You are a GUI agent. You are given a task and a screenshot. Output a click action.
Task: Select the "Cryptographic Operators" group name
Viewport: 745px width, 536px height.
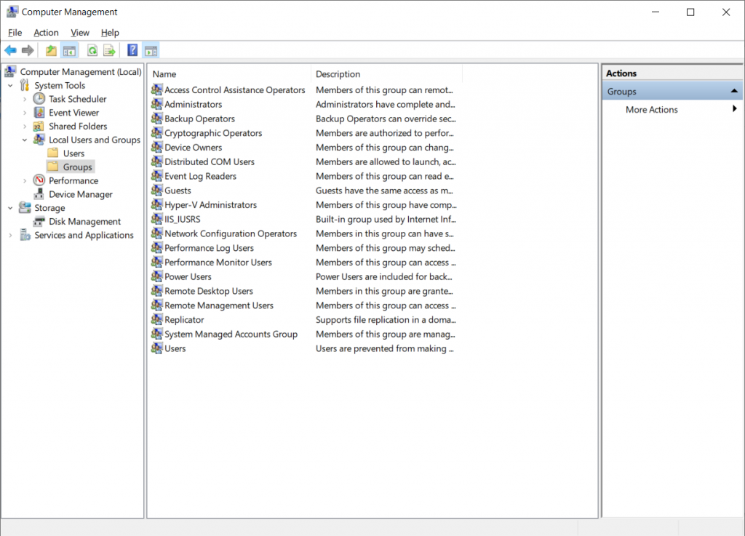click(x=213, y=133)
